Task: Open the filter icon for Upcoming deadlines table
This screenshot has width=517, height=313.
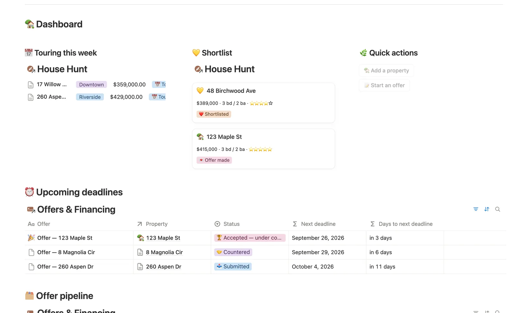Action: [x=476, y=209]
